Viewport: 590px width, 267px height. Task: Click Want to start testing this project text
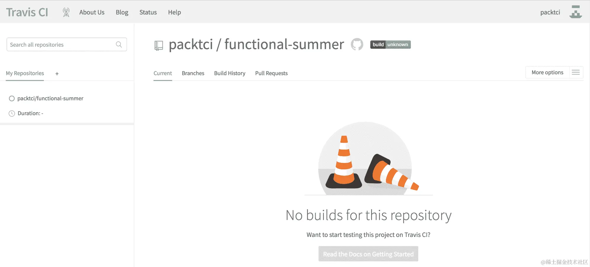click(368, 235)
